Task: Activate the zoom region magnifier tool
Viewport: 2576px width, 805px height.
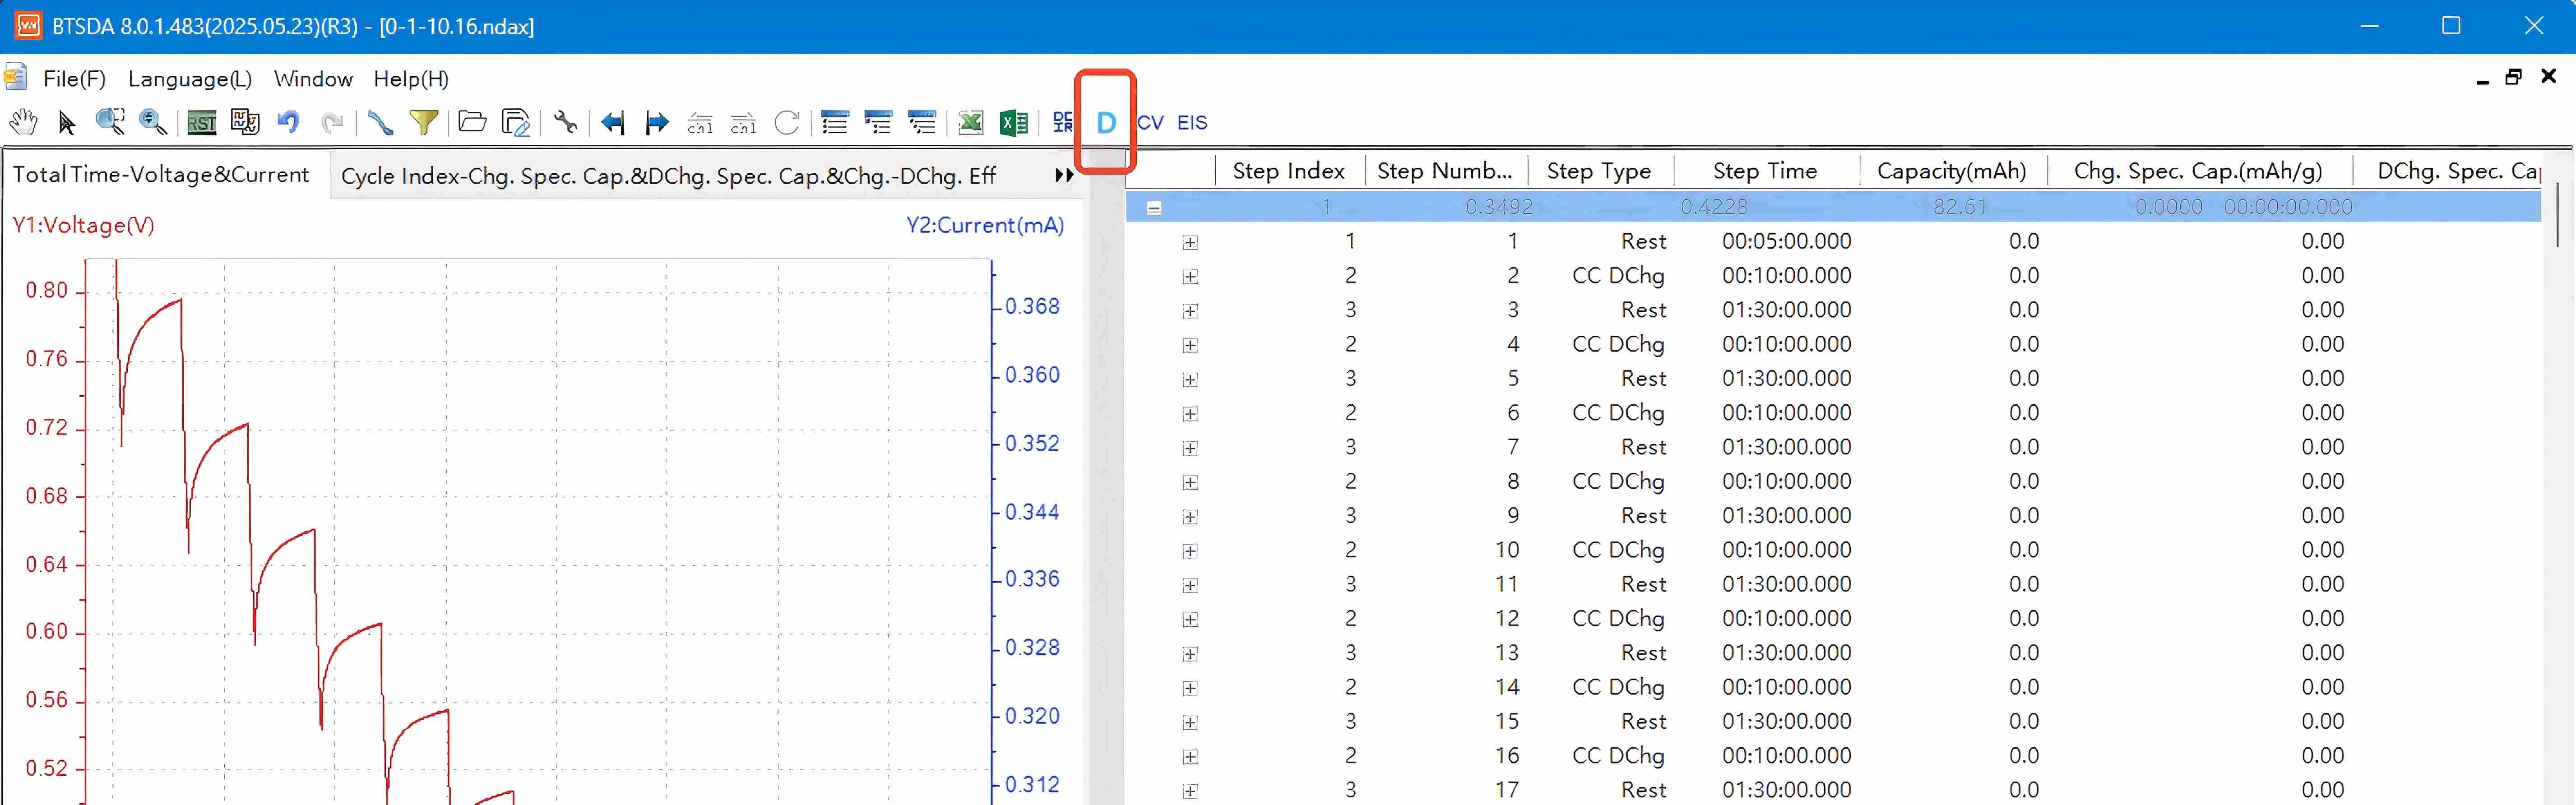Action: click(110, 122)
